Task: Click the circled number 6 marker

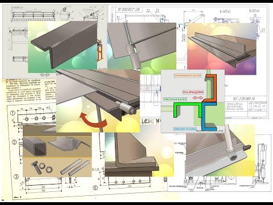Action: (x=95, y=188)
